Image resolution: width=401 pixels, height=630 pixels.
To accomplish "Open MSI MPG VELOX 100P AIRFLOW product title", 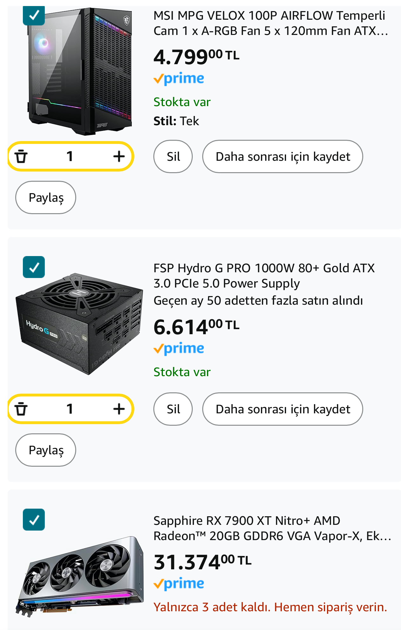I will tap(271, 23).
